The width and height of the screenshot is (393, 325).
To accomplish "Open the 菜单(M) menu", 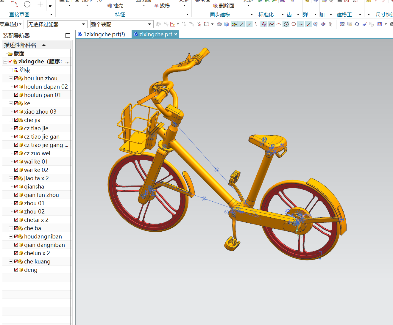I will point(10,24).
